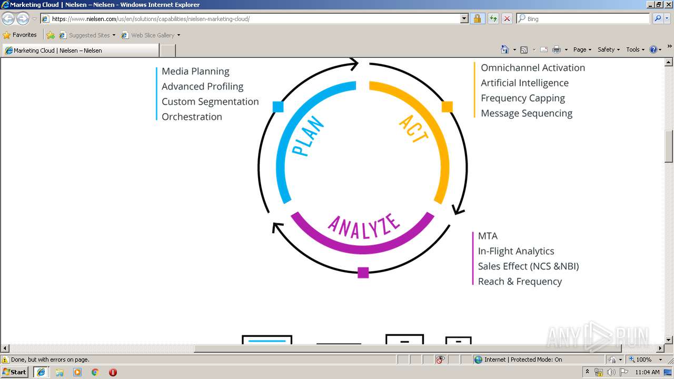Click the taskbar clock showing 11:04 AM
Image resolution: width=674 pixels, height=379 pixels.
[647, 372]
